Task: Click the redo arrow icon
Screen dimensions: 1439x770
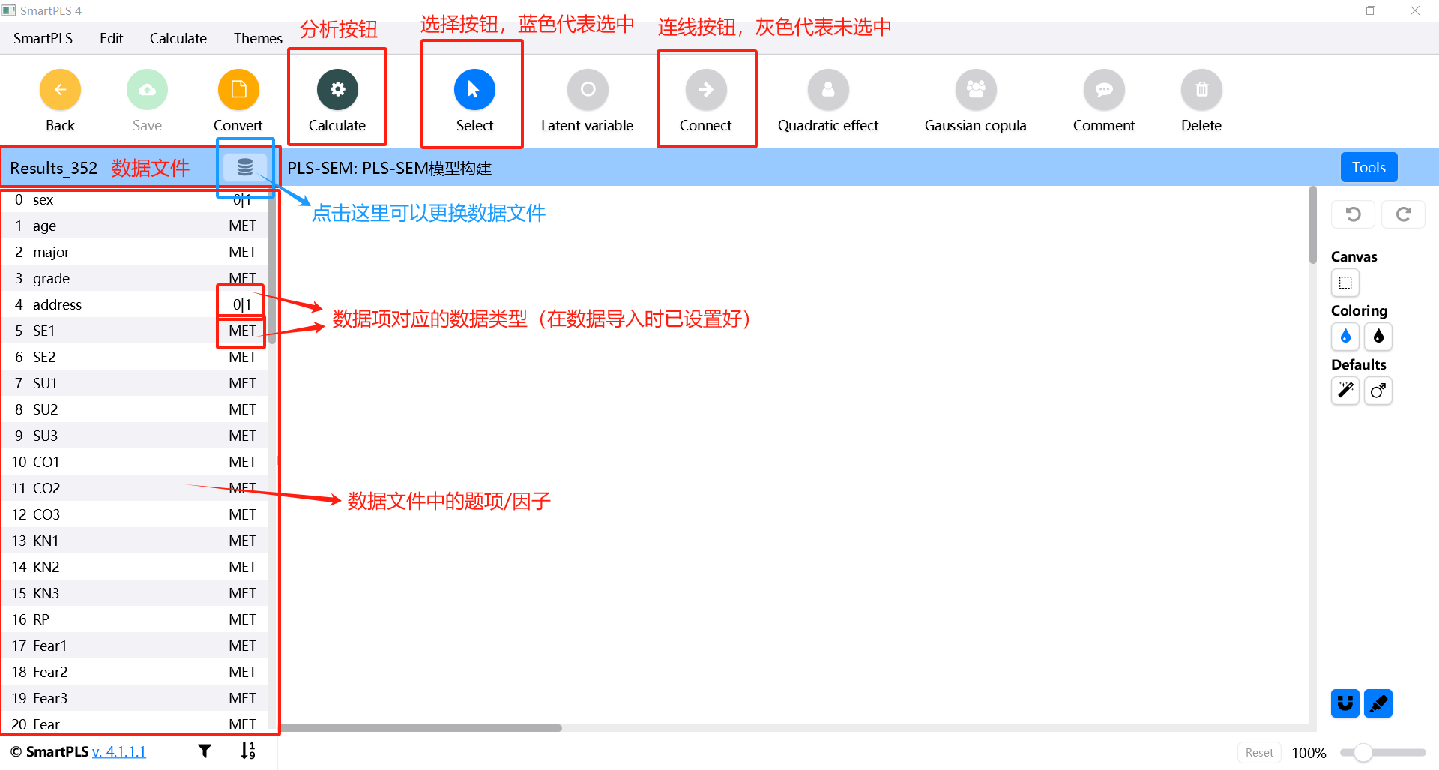Action: tap(1404, 214)
